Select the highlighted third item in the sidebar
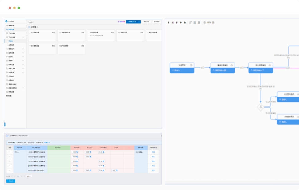 tap(11, 29)
